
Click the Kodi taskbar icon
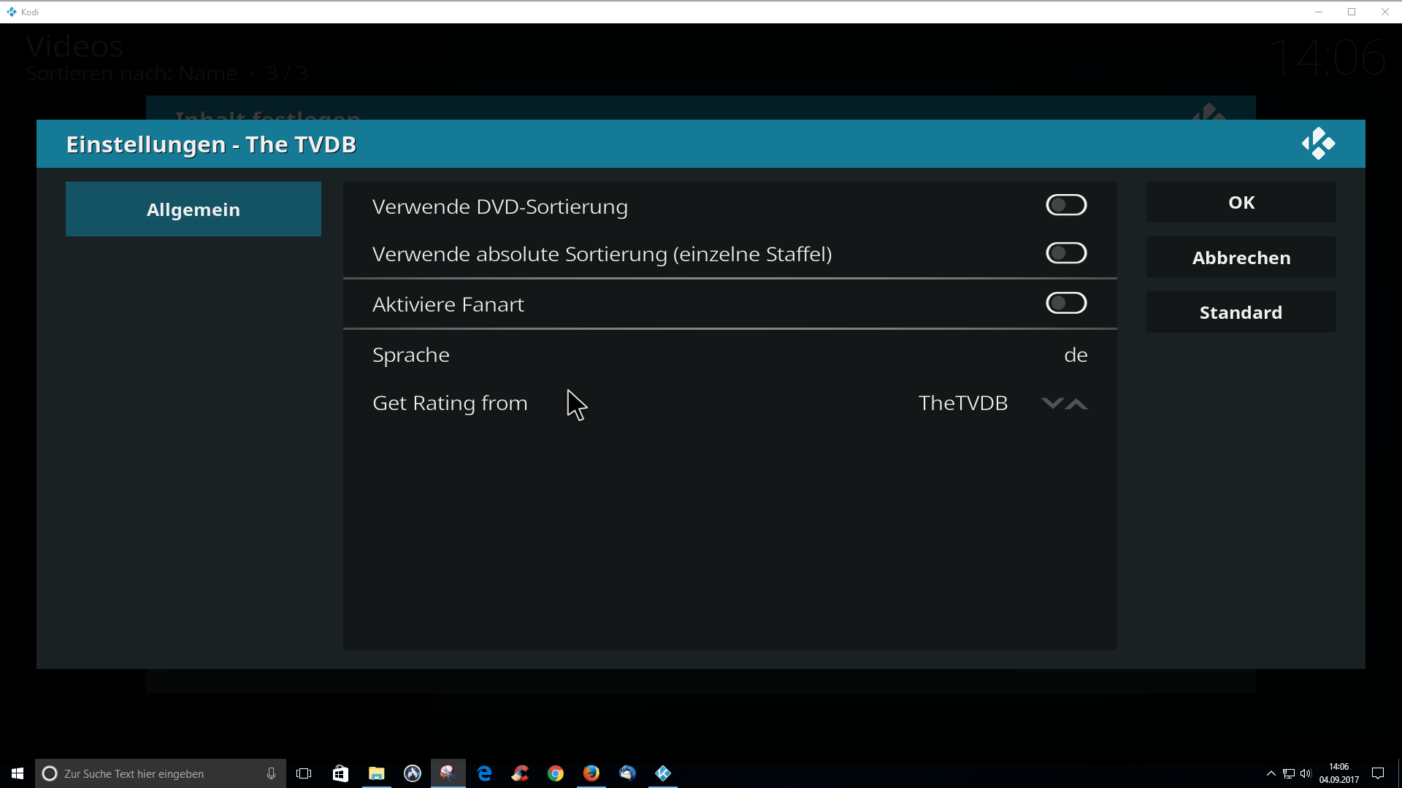(663, 773)
